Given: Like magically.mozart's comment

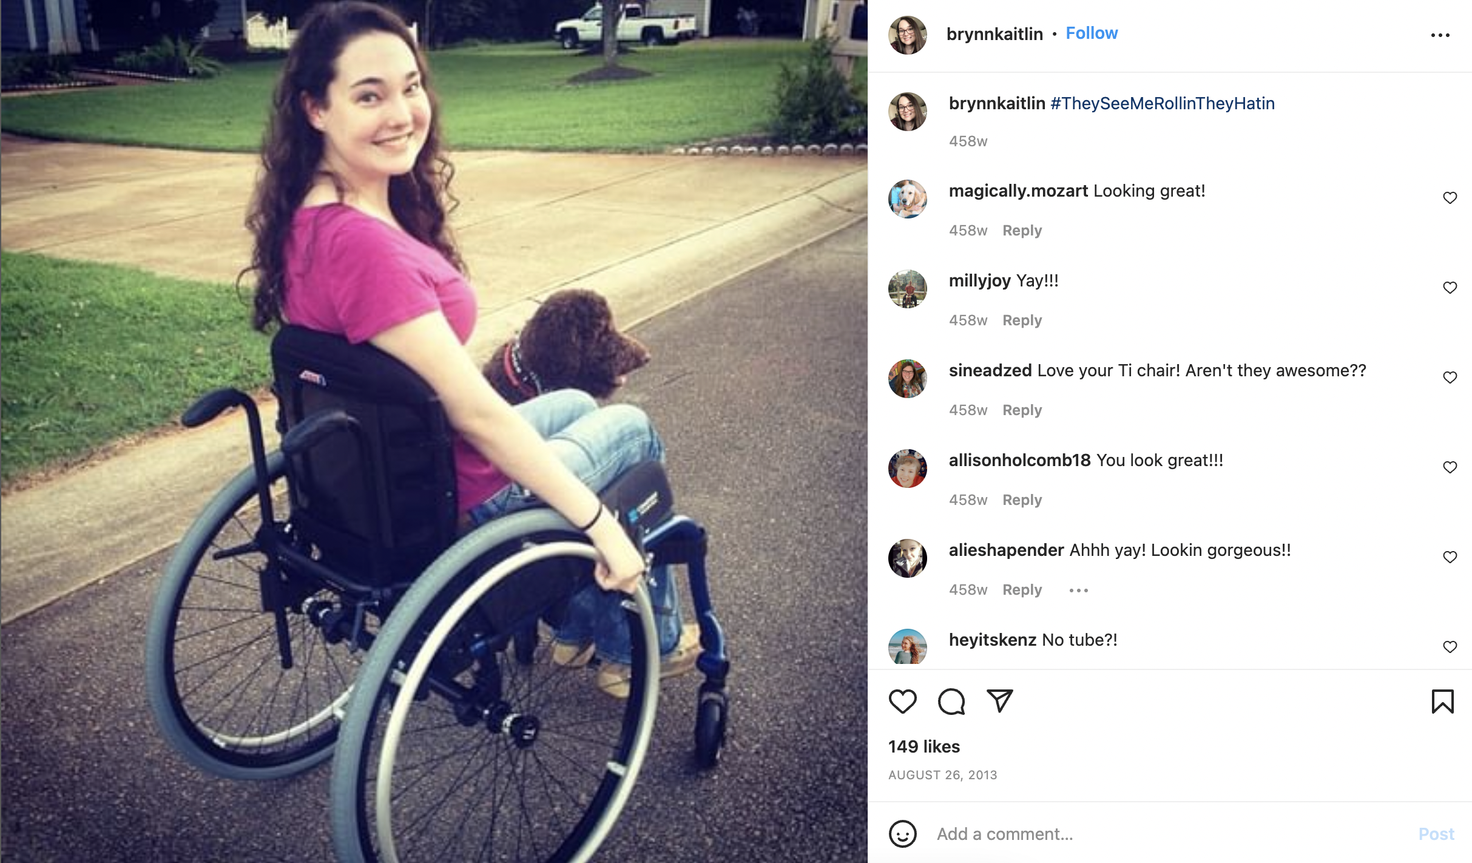Looking at the screenshot, I should point(1450,198).
